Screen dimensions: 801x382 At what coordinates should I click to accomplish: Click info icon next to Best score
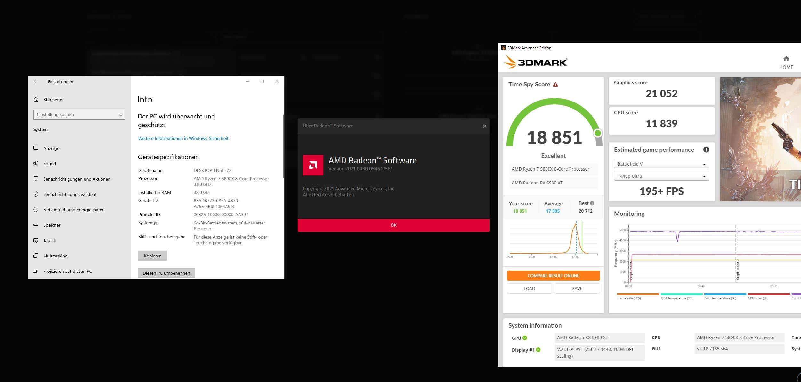point(592,203)
